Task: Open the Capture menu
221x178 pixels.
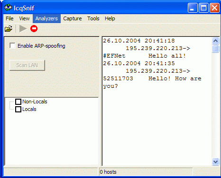Action: point(73,18)
